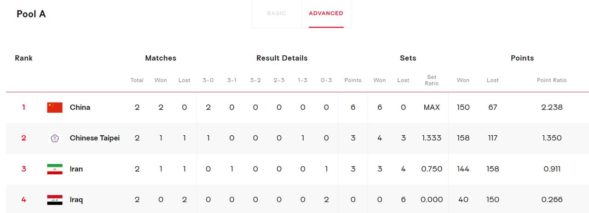This screenshot has height=213, width=589.
Task: Click China's point ratio value 2.238
Action: point(552,107)
